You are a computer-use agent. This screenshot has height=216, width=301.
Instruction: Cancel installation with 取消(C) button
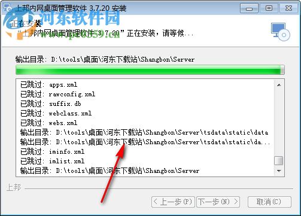(269, 202)
